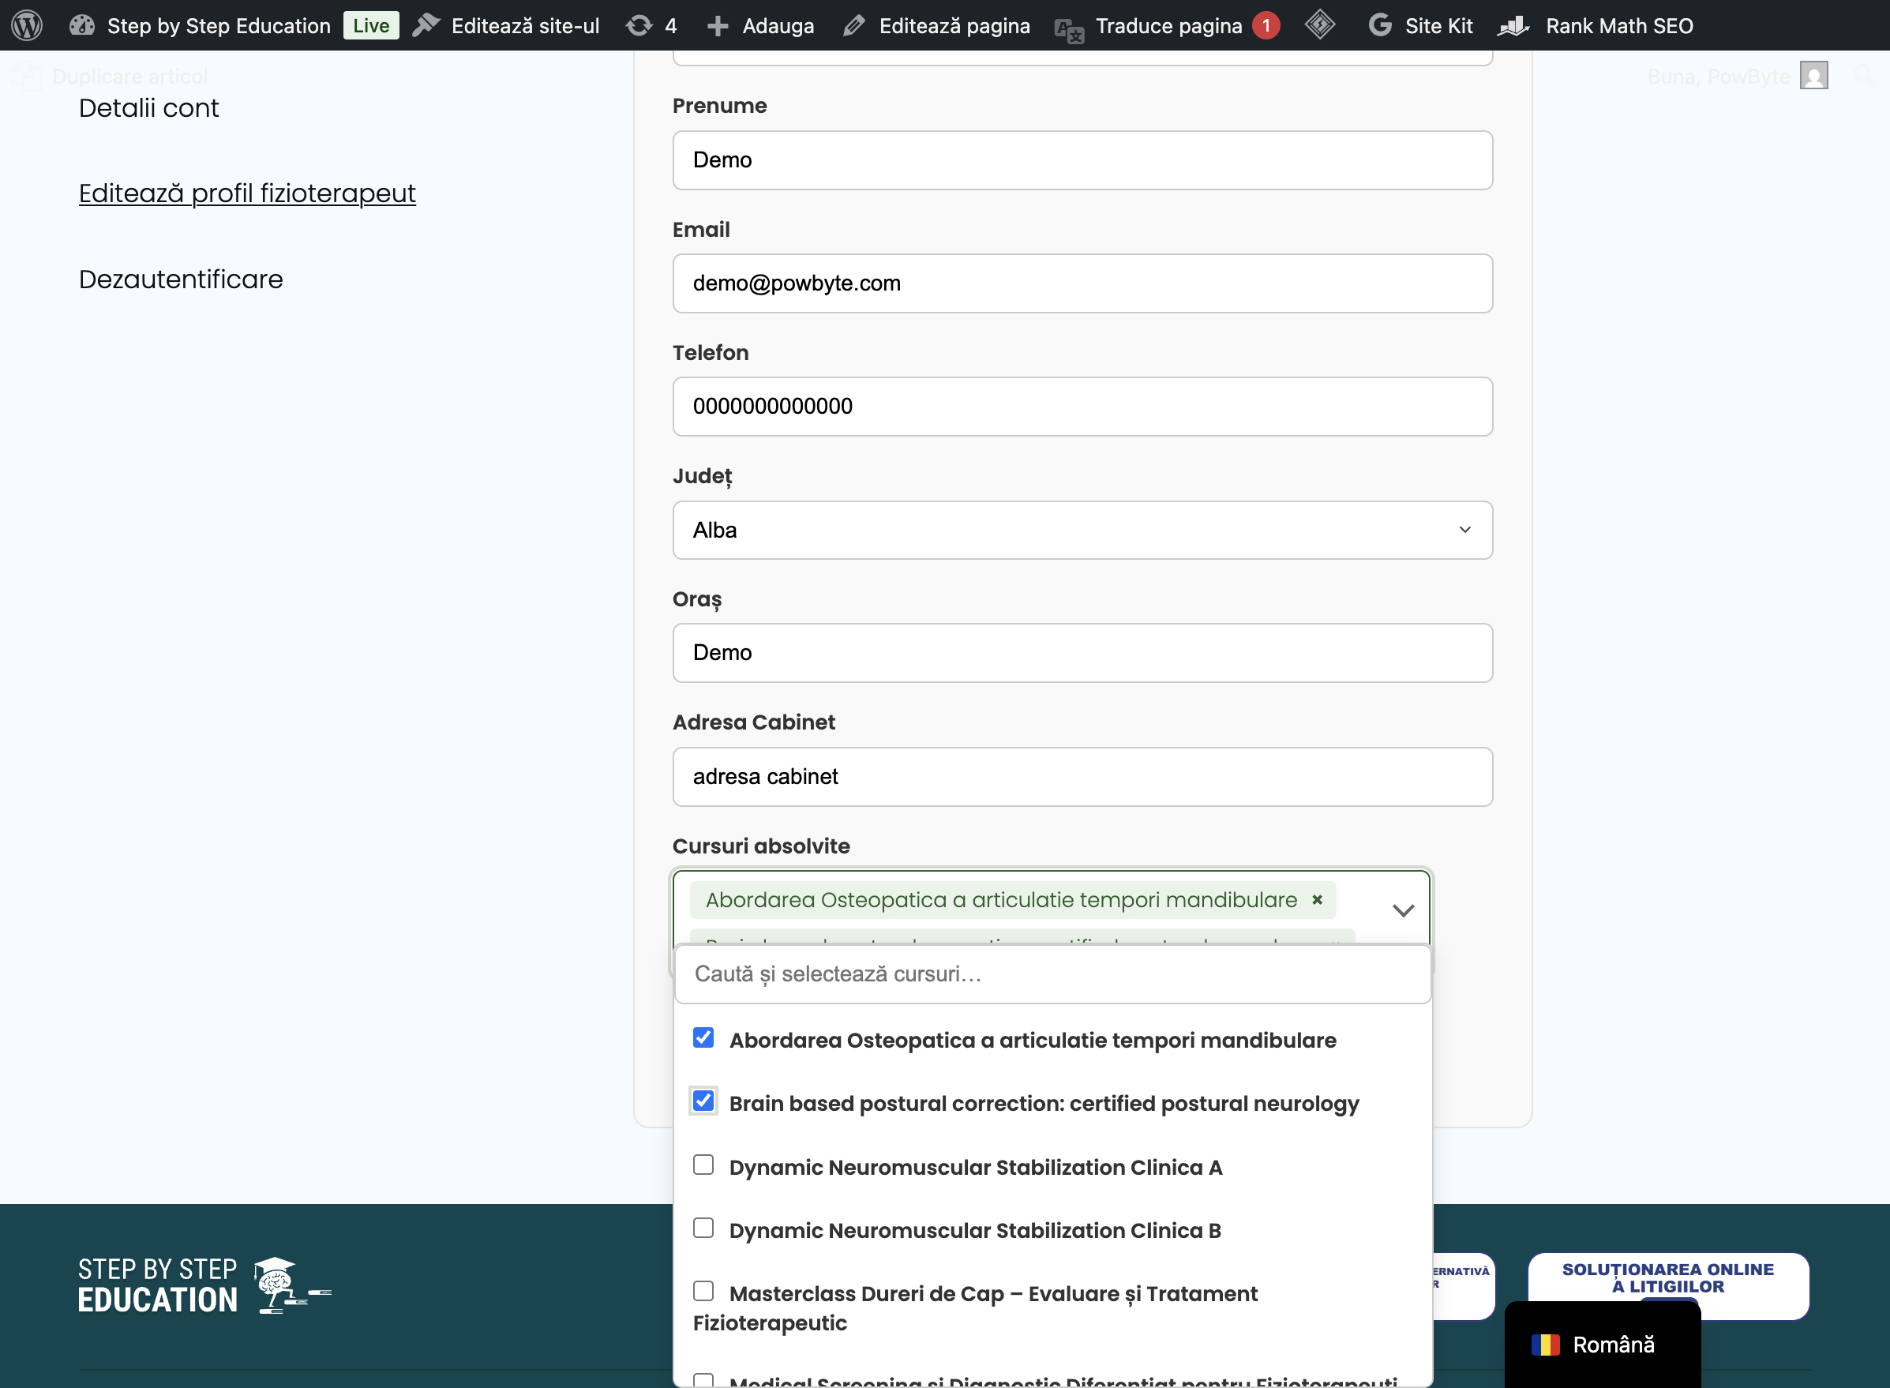Remove Abordarea Osteopatica selected tag
Screen dimensions: 1890x1388
point(1317,900)
